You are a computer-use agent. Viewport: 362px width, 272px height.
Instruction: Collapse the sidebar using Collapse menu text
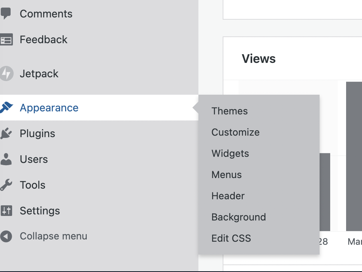(x=53, y=236)
